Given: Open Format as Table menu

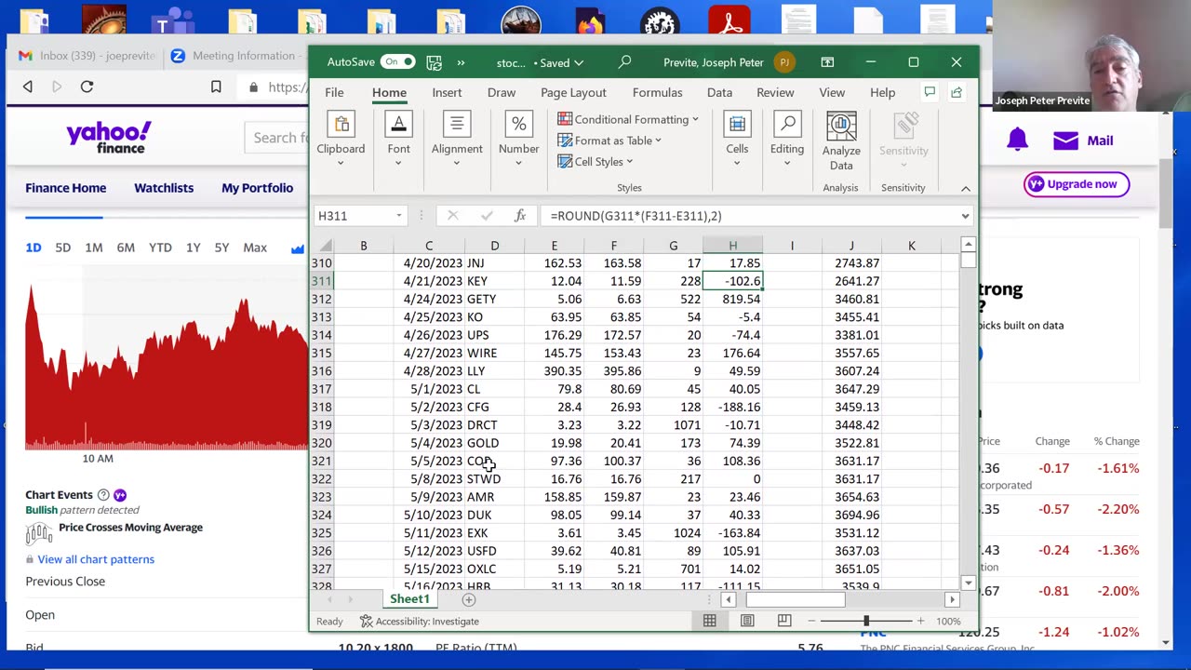Looking at the screenshot, I should (609, 141).
